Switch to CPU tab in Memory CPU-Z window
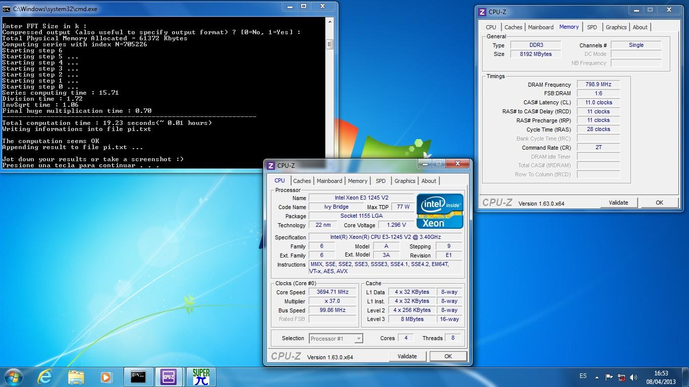Viewport: 689px width, 387px height. coord(491,27)
